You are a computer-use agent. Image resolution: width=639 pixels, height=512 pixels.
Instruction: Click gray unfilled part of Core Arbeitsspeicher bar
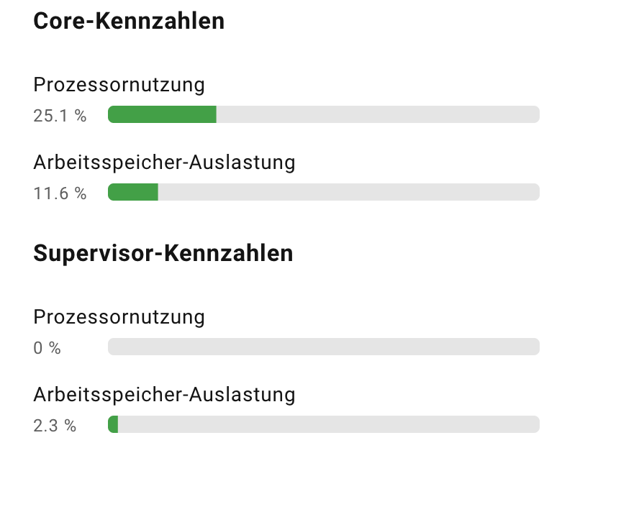[348, 192]
